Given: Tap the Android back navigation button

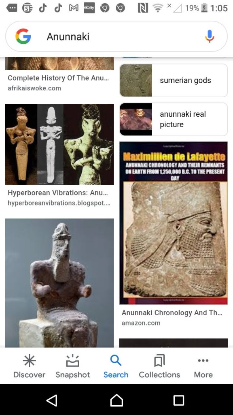Looking at the screenshot, I should pos(52,400).
